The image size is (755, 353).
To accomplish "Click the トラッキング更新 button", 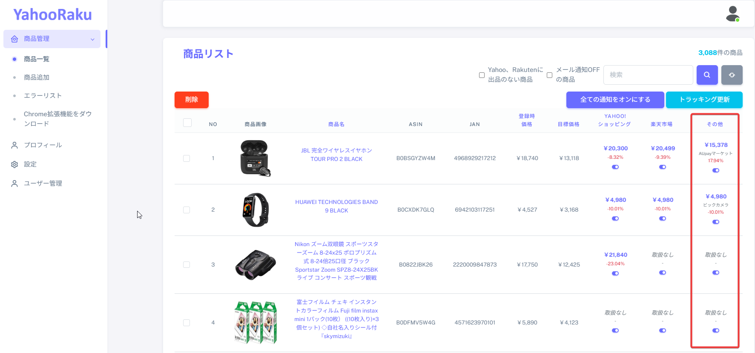I will 704,100.
